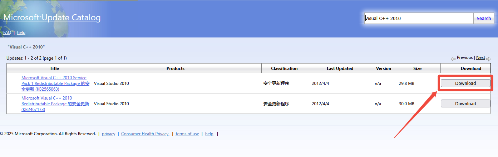Click the Updates: 1 - 2 of 2 count text

(36, 58)
